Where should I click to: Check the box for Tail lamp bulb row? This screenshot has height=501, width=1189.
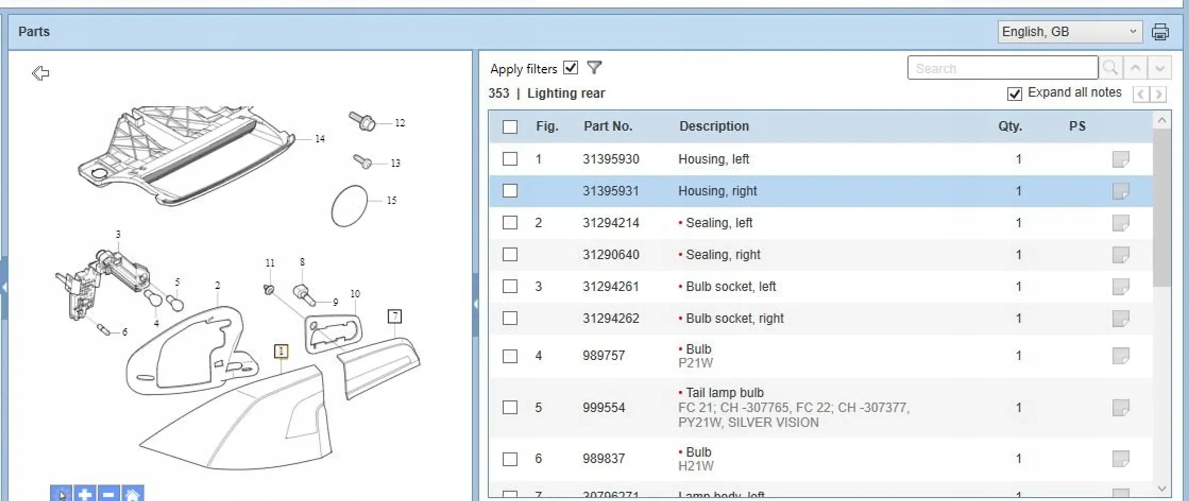pyautogui.click(x=510, y=407)
